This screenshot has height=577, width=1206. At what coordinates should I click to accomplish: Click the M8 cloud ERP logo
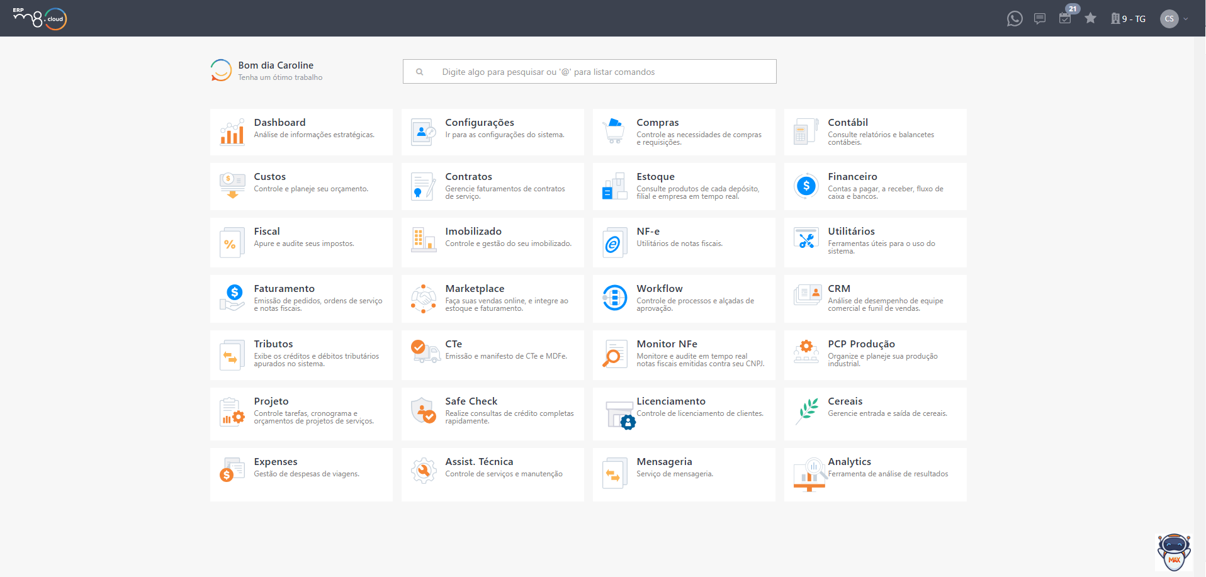coord(40,18)
